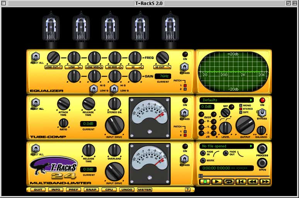Select Equalizer PATCH 2

(185, 89)
